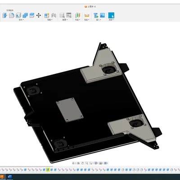
Task: Switch to the v3 document tab
Action: pyautogui.click(x=90, y=7)
